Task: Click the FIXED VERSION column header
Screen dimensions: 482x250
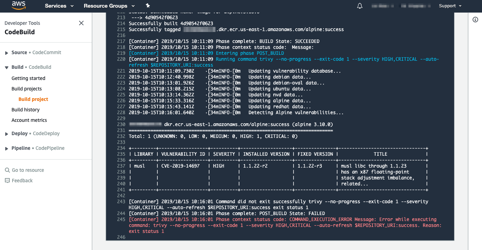Action: (316, 154)
